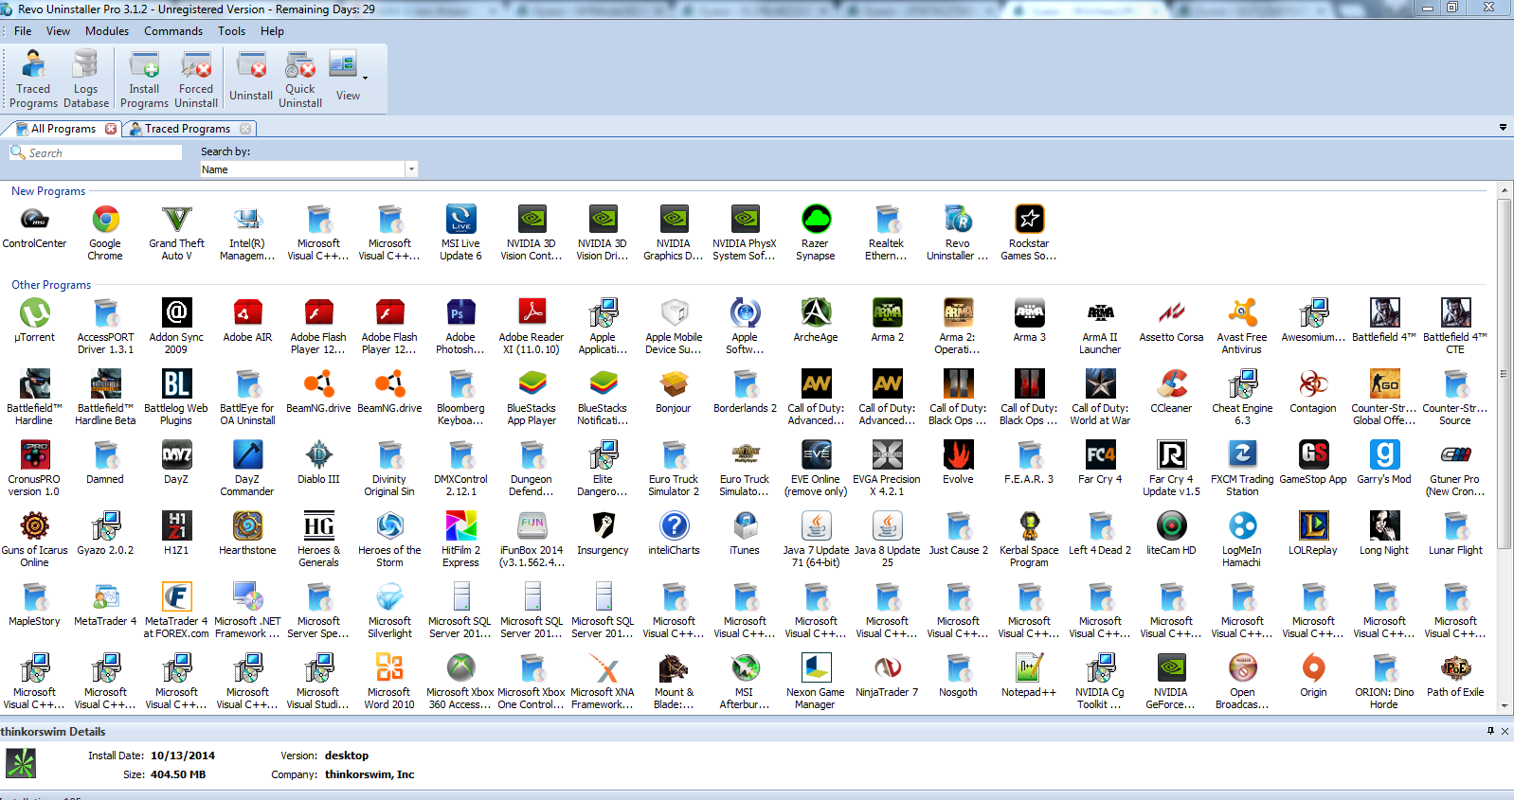
Task: Open the Help menu
Action: [272, 31]
